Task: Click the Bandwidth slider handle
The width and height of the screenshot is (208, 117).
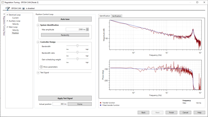Action: pos(78,46)
